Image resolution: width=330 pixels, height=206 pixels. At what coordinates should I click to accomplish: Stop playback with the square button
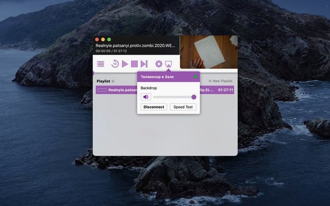(x=134, y=64)
